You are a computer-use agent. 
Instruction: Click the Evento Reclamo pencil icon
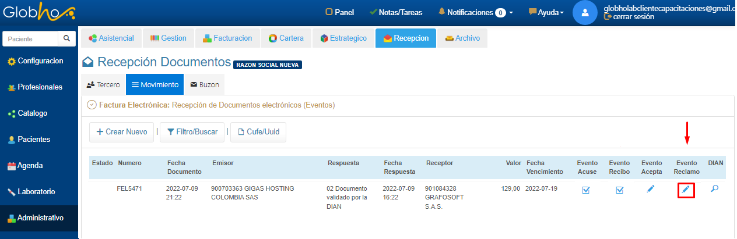click(686, 190)
